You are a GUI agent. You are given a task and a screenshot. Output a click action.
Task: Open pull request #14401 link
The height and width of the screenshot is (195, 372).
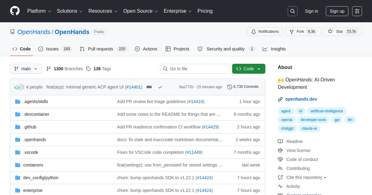point(134,87)
